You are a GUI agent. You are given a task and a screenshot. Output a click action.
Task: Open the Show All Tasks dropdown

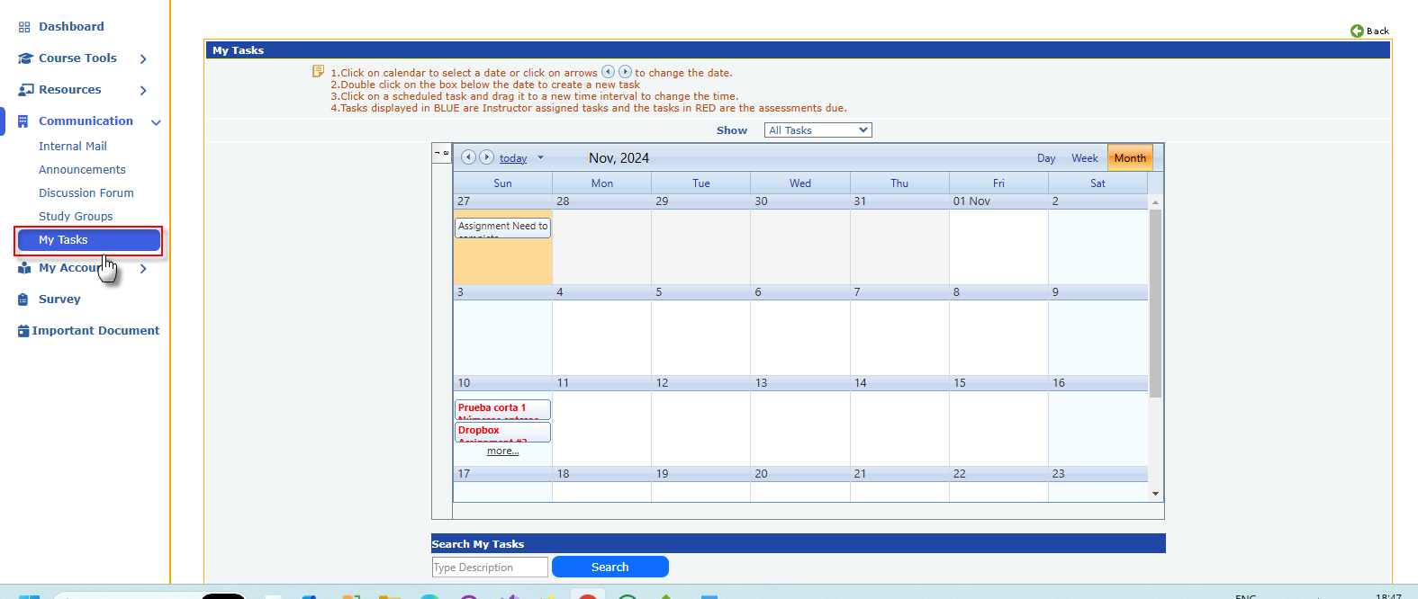[817, 130]
